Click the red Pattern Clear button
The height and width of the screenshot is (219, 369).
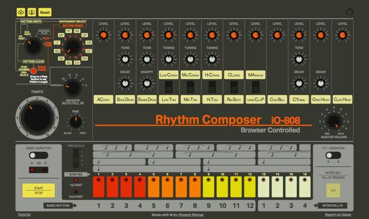click(x=33, y=71)
